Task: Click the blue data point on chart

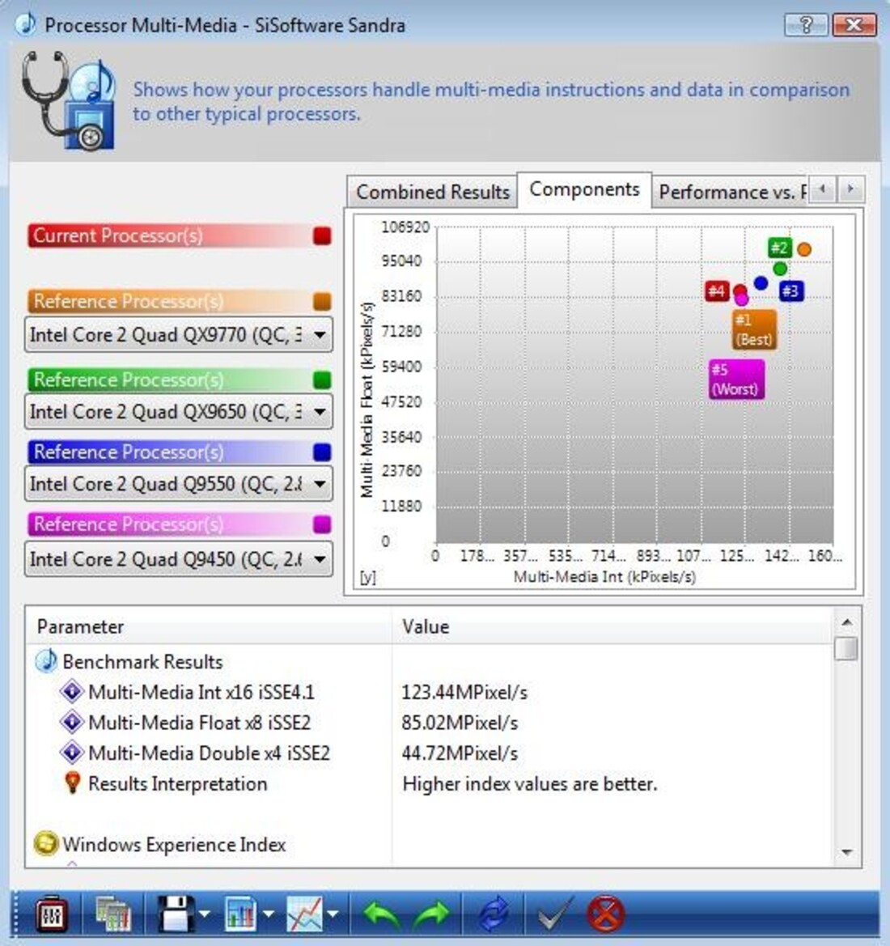Action: [x=761, y=282]
